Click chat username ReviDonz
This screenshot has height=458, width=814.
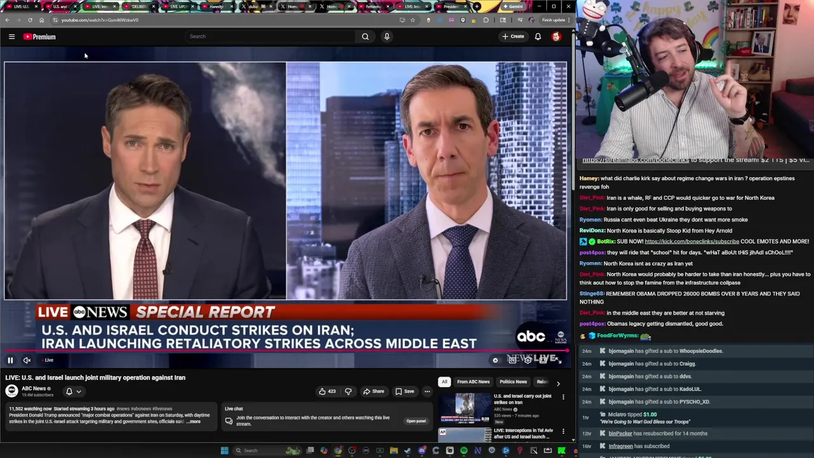click(x=592, y=231)
